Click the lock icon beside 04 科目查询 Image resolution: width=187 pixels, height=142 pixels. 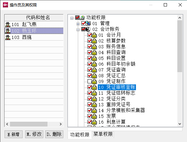point(94,52)
